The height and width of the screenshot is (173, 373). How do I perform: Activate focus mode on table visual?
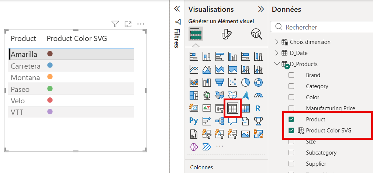tap(128, 24)
